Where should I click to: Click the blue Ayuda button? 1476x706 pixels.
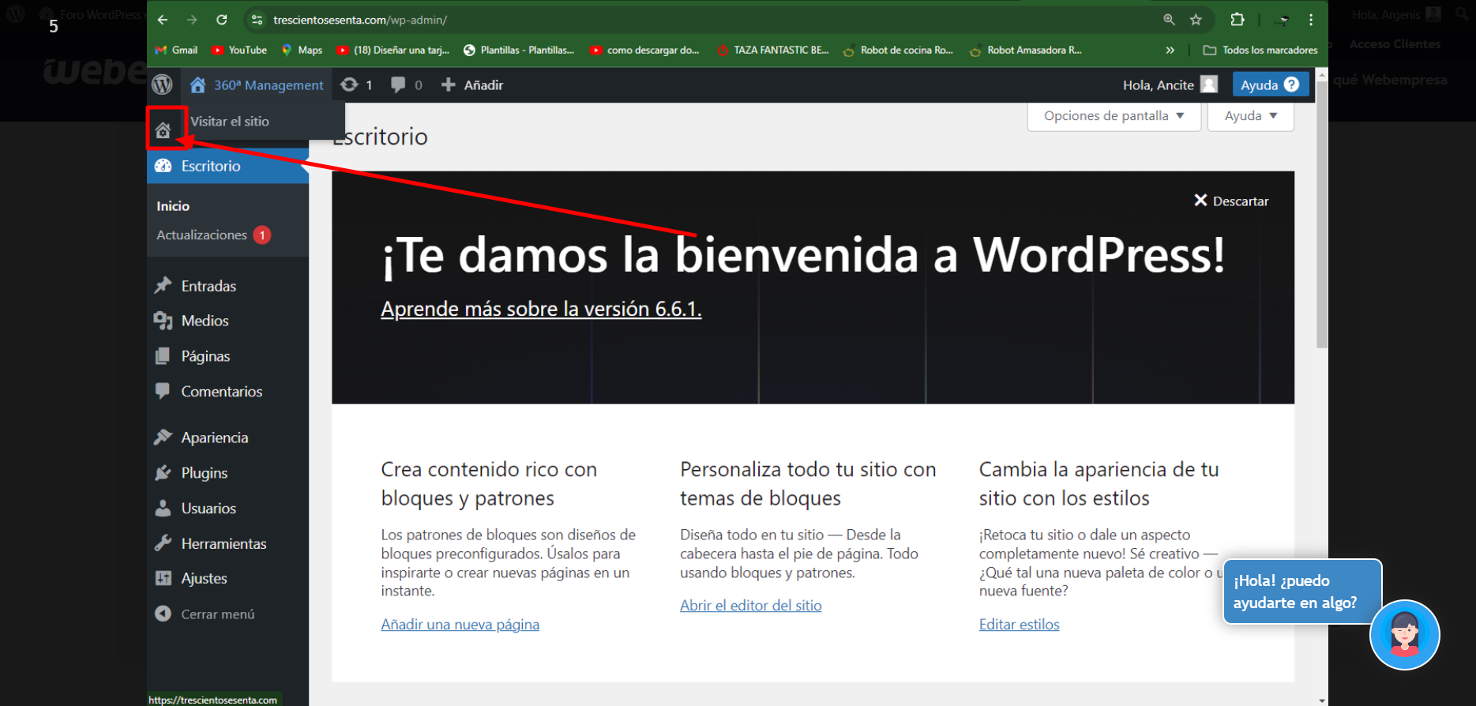pyautogui.click(x=1270, y=84)
